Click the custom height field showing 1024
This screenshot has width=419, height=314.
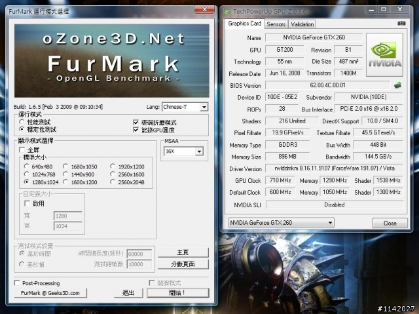point(68,226)
